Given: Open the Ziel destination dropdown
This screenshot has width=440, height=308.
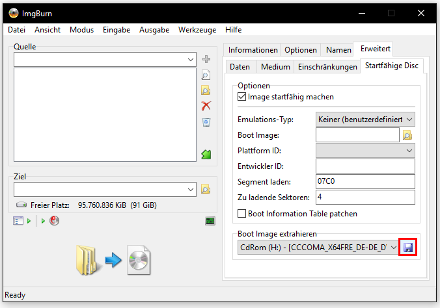Looking at the screenshot, I should click(x=191, y=190).
